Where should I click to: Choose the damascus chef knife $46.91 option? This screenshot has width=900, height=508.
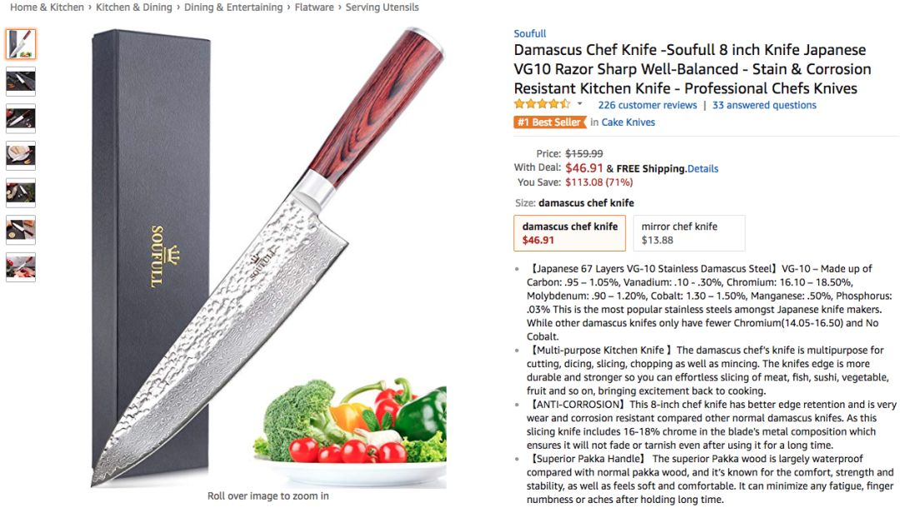pyautogui.click(x=569, y=233)
